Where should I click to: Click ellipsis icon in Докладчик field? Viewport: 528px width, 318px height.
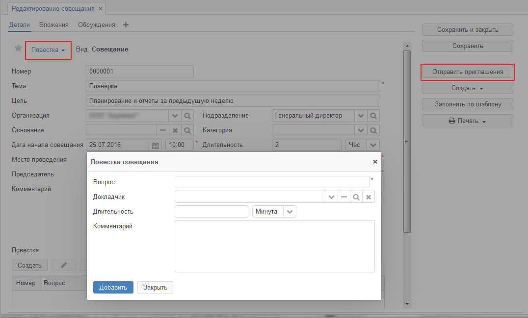pyautogui.click(x=344, y=197)
